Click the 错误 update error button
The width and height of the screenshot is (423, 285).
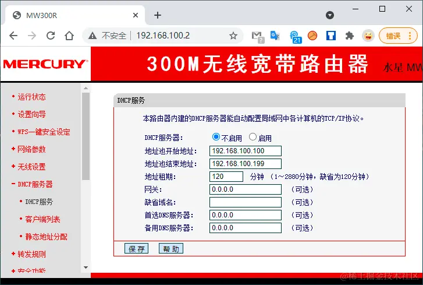[x=398, y=36]
